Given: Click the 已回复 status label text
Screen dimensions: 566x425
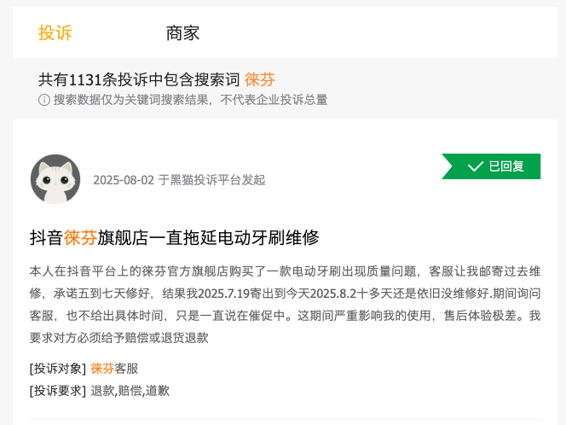Looking at the screenshot, I should coord(506,166).
